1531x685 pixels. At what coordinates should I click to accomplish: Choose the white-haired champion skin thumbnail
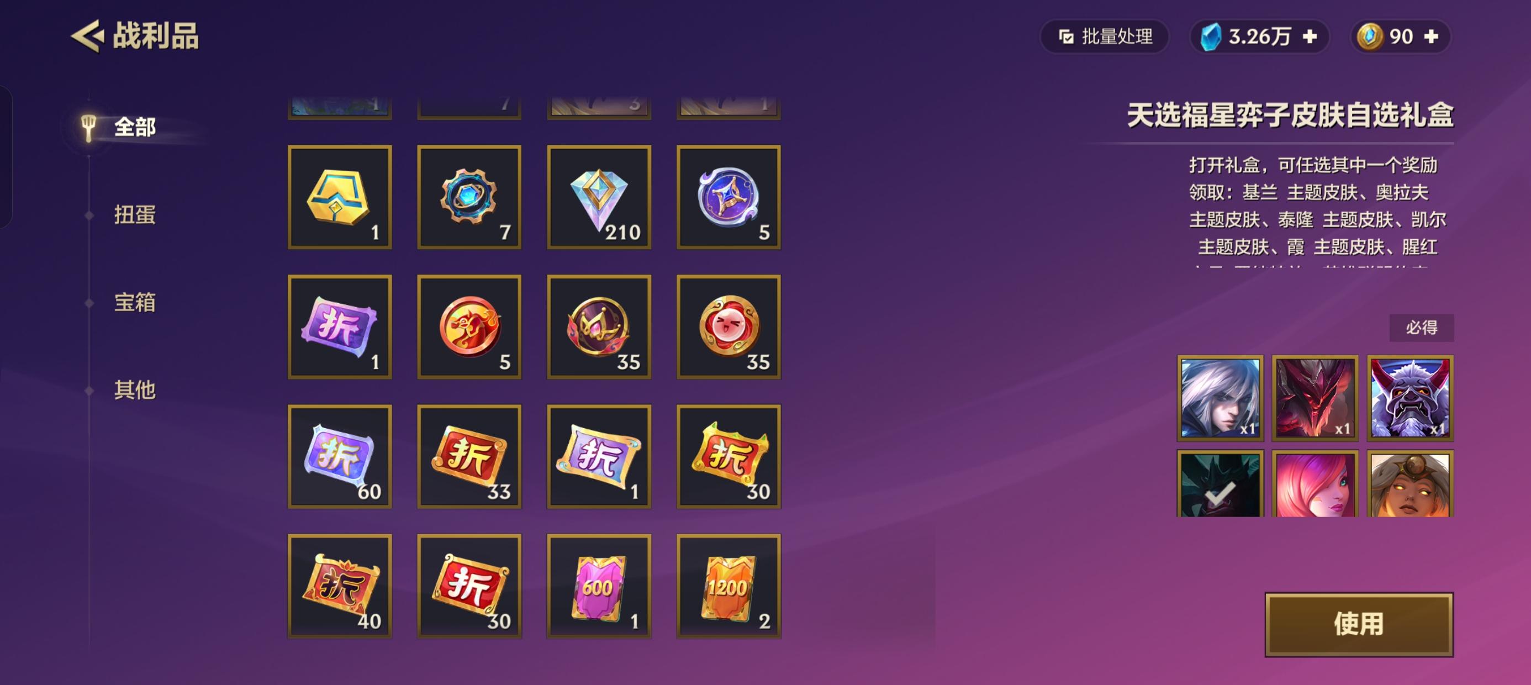coord(1219,398)
